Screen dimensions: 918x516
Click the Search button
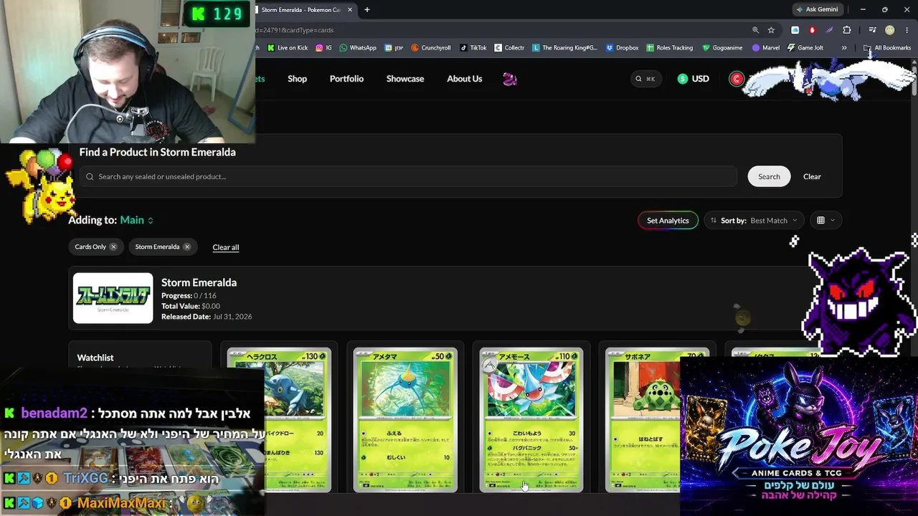(x=769, y=176)
